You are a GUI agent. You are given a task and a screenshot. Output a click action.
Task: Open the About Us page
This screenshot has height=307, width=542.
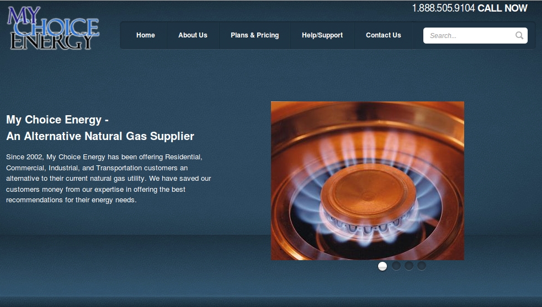click(193, 35)
